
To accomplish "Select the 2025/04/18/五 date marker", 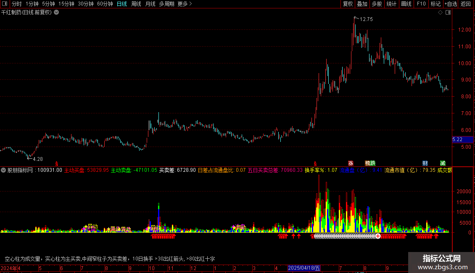I will (x=304, y=268).
